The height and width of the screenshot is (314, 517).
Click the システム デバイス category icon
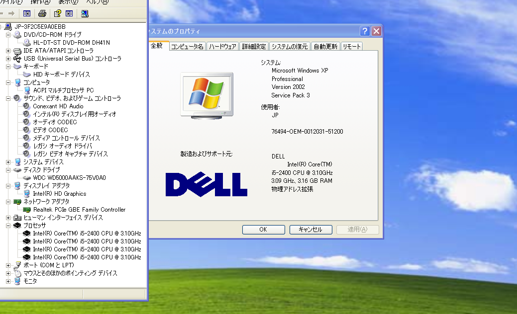(17, 162)
